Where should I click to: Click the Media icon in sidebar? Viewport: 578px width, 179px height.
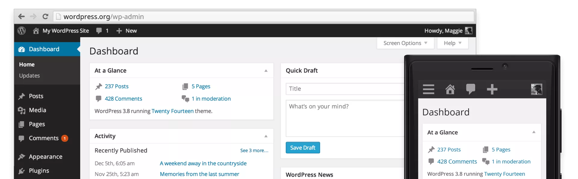[x=21, y=111]
